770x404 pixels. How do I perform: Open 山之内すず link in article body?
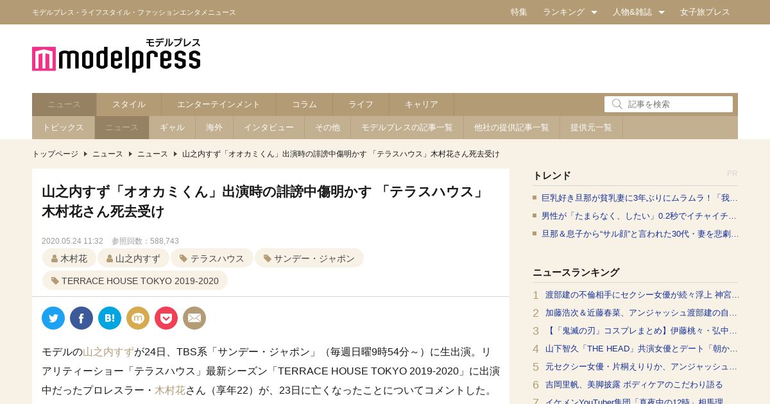tap(108, 352)
